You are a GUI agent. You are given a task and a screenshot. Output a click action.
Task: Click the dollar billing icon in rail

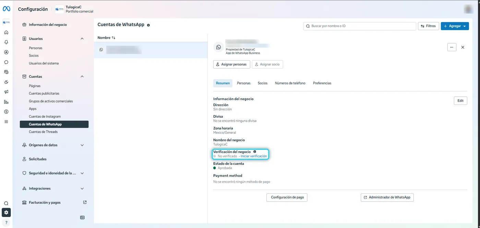coord(6,112)
